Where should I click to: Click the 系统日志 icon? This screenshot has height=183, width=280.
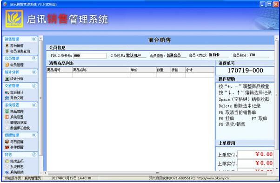(7, 167)
